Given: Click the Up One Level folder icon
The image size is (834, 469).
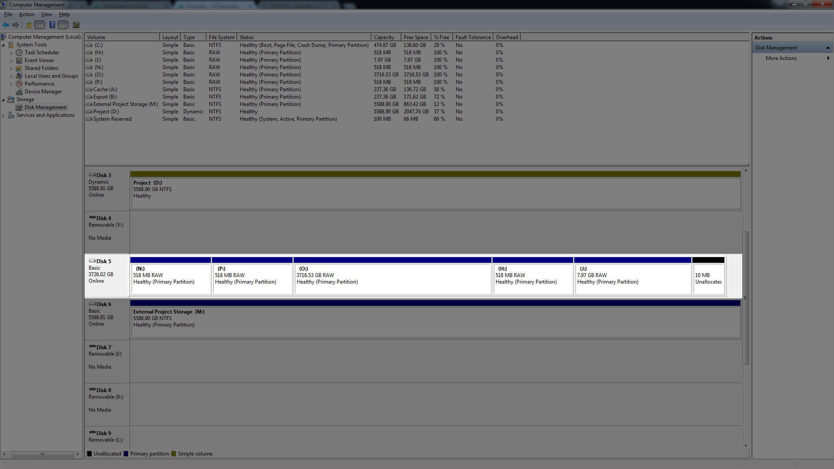Looking at the screenshot, I should pyautogui.click(x=29, y=25).
